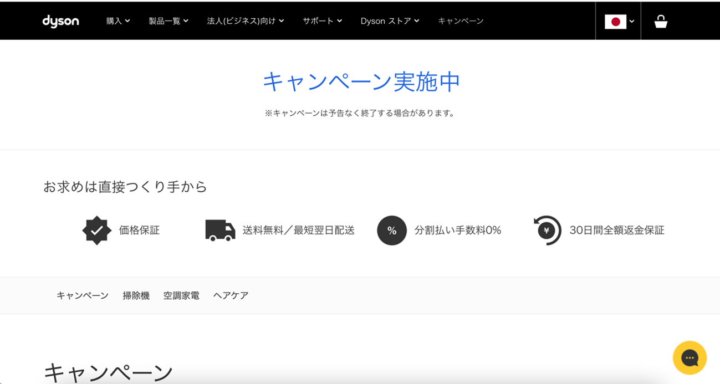The image size is (720, 384).
Task: Click the 送料無料／最短翌日配送 text
Action: point(298,231)
